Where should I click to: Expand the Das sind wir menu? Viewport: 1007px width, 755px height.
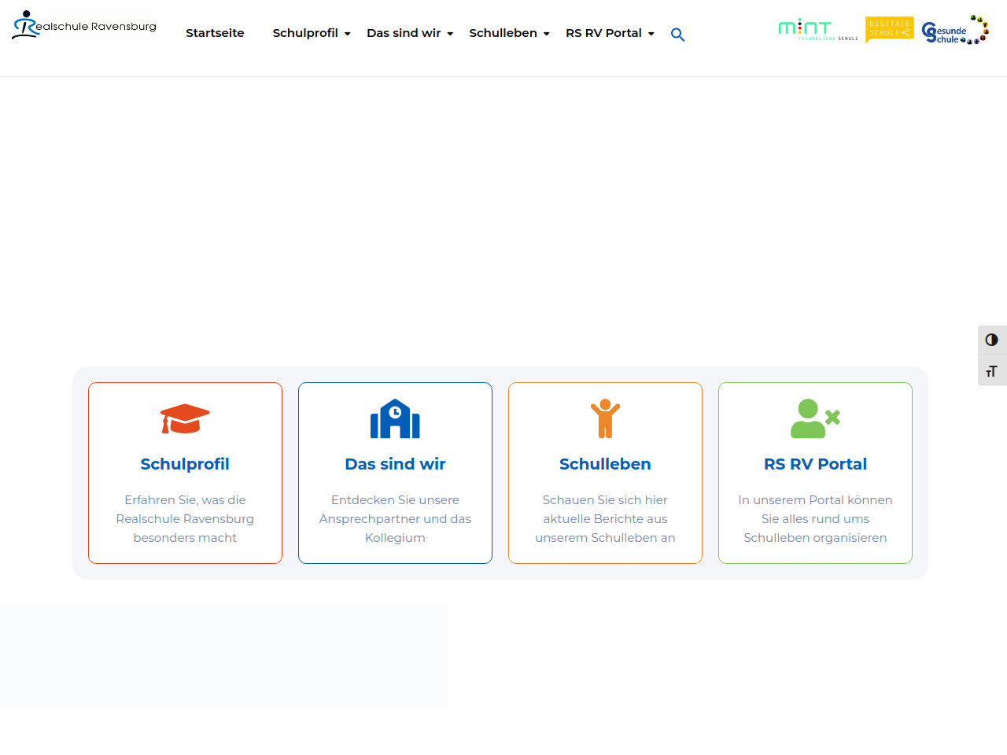450,34
